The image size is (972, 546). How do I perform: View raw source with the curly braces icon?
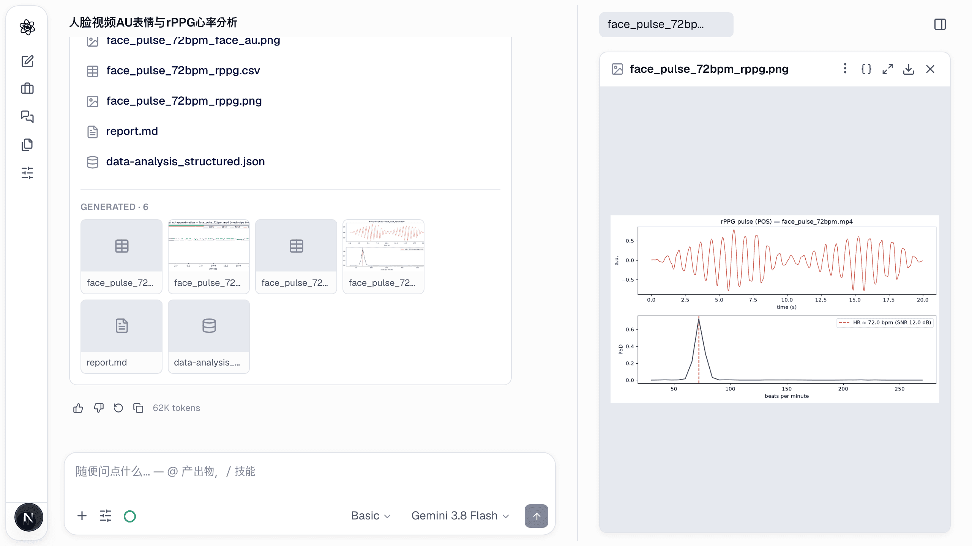866,69
